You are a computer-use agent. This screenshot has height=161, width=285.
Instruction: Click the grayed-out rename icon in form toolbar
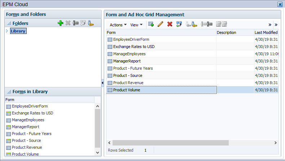[203, 24]
